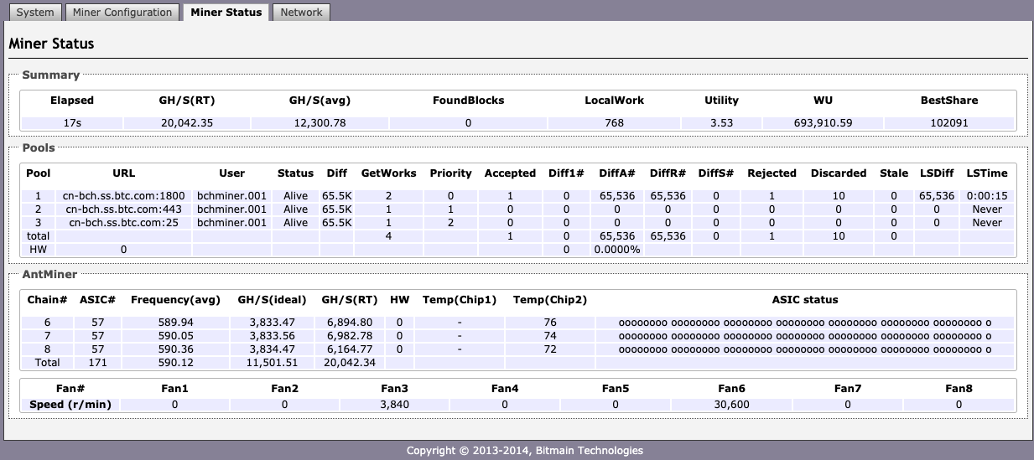
Task: Click the LSTime value 0:00:15
Action: [987, 196]
